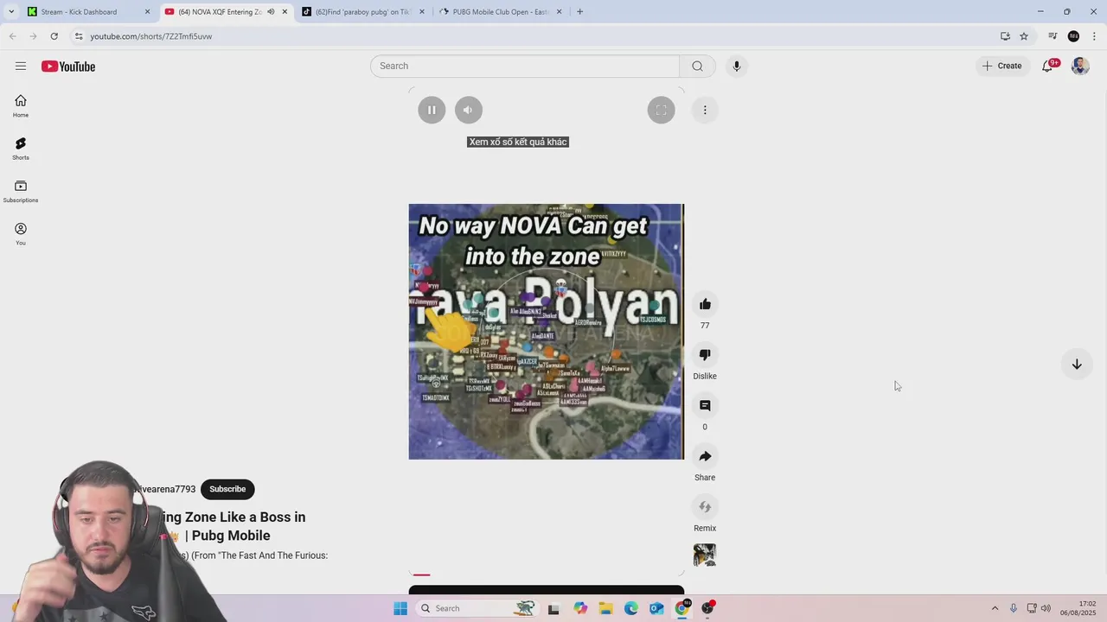Open the comments icon showing 0
The height and width of the screenshot is (622, 1107).
[x=705, y=406]
